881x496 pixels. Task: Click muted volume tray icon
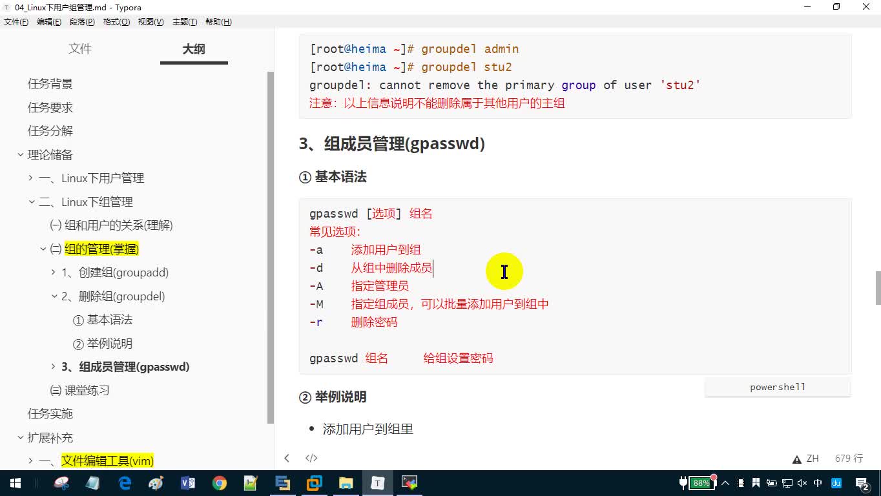[803, 483]
